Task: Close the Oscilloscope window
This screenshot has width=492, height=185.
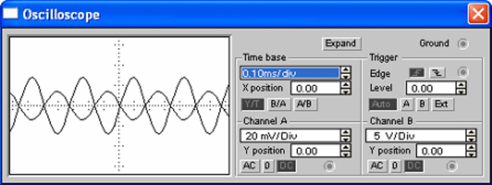Action: tap(478, 14)
